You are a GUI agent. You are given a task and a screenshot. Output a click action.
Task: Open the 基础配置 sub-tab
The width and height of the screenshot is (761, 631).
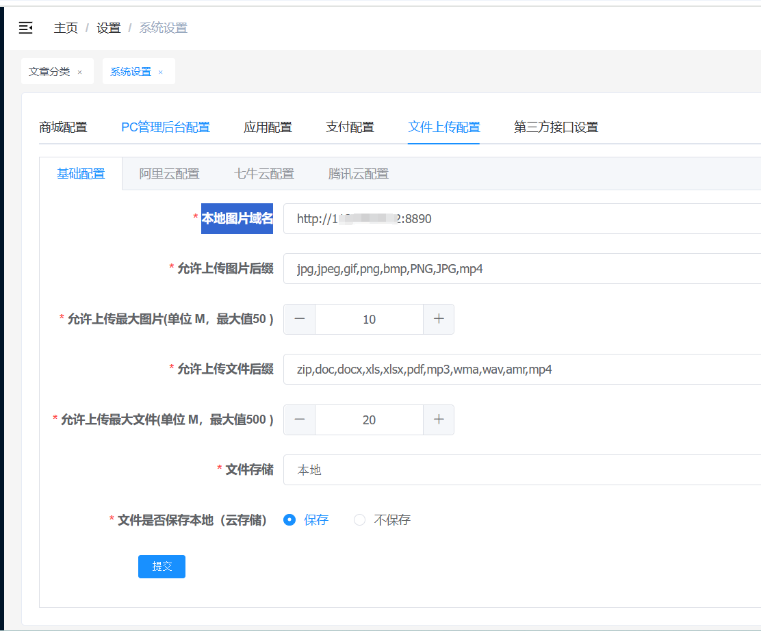[x=81, y=174]
